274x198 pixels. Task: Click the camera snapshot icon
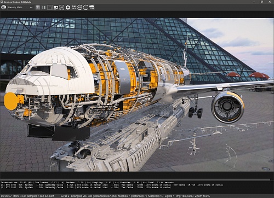[56, 8]
